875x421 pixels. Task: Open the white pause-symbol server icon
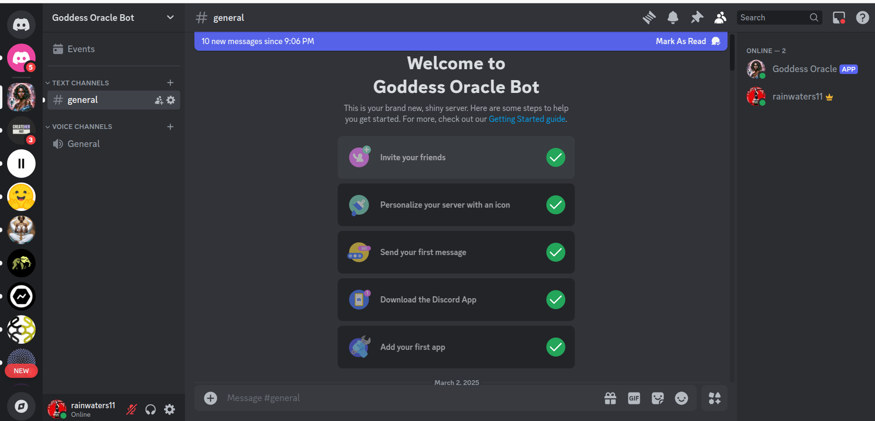click(x=21, y=164)
